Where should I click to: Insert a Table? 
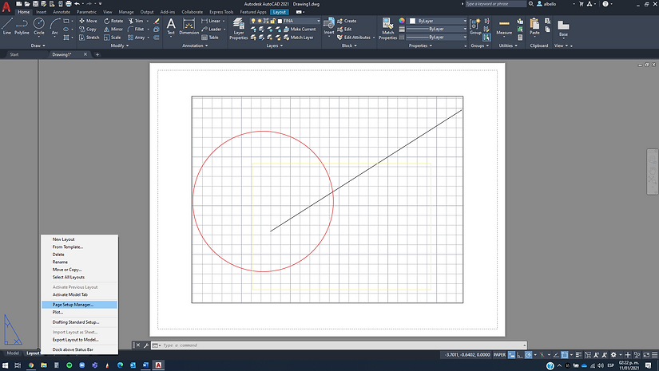[210, 37]
